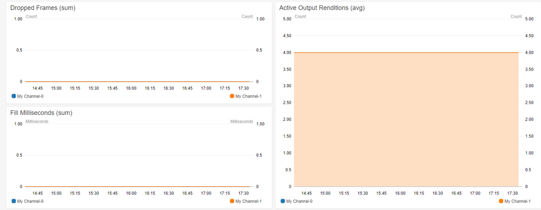Click the 16:15 time label in Active Output Renditions
The height and width of the screenshot is (210, 541).
tap(419, 193)
